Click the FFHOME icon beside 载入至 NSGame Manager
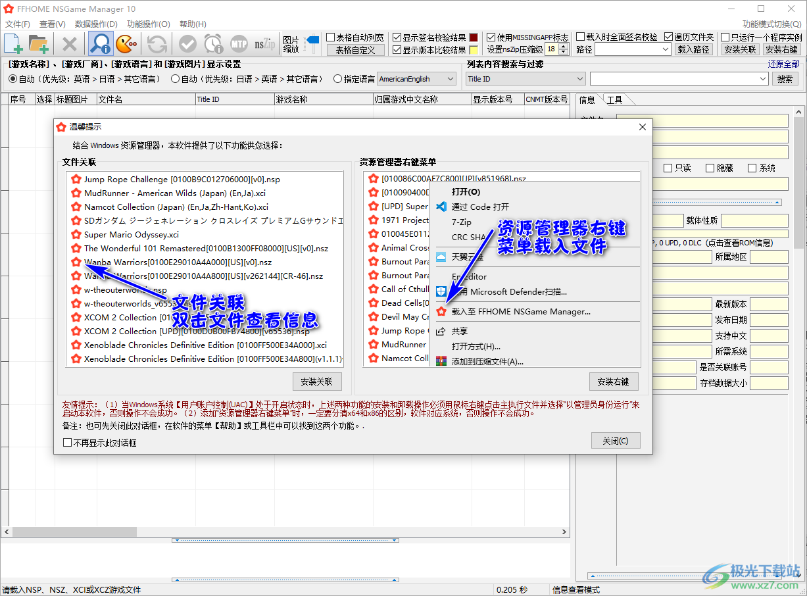 point(441,311)
